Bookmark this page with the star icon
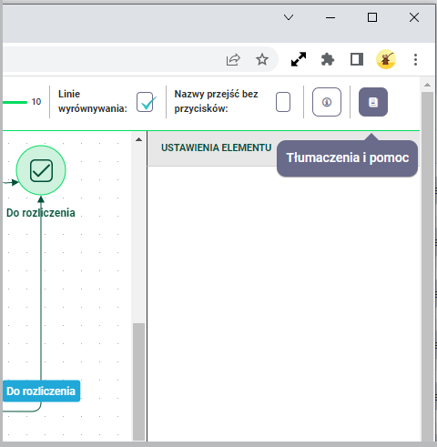Viewport: 437px width, 447px height. pos(262,59)
